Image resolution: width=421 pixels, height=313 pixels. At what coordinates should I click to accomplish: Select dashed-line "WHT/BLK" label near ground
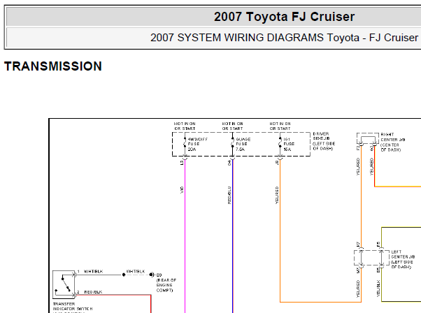136,271
